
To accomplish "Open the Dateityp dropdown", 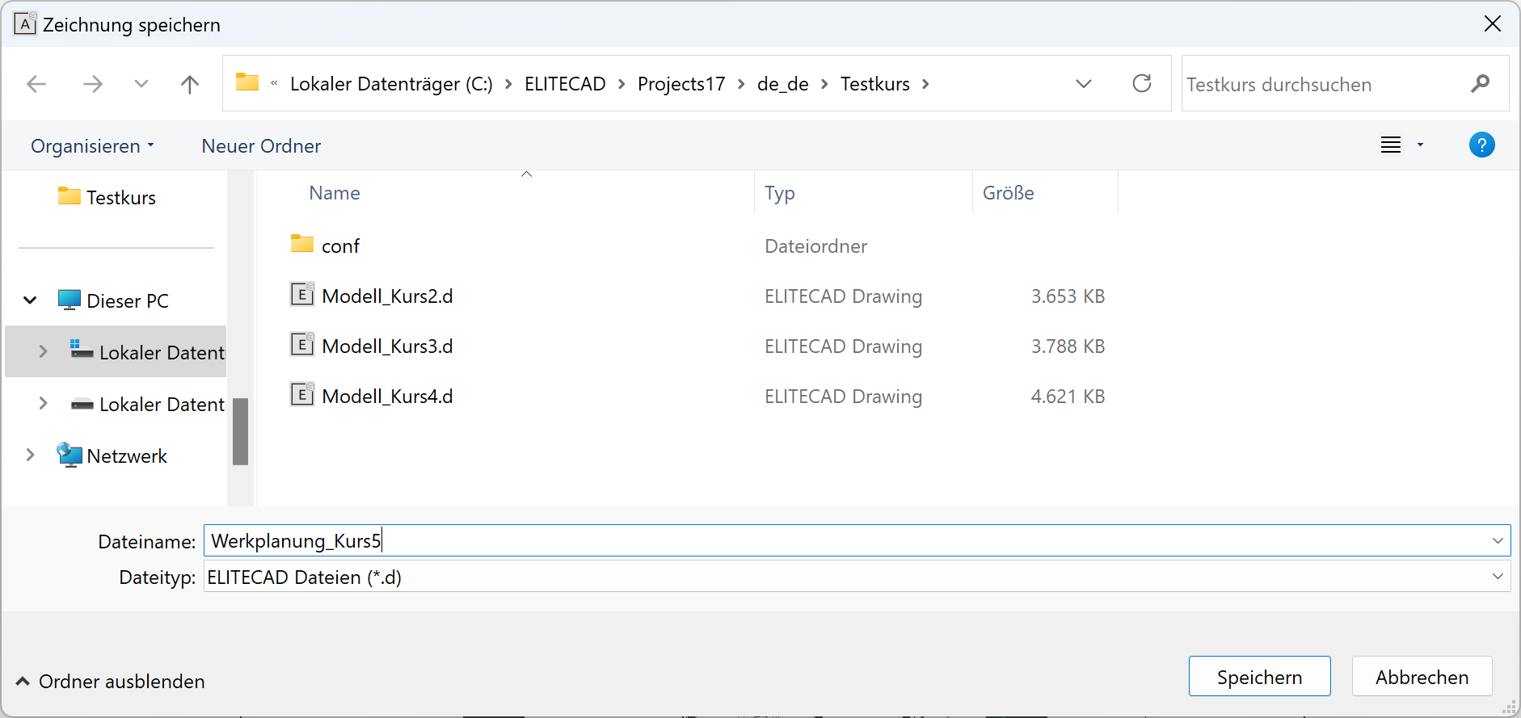I will 1497,577.
